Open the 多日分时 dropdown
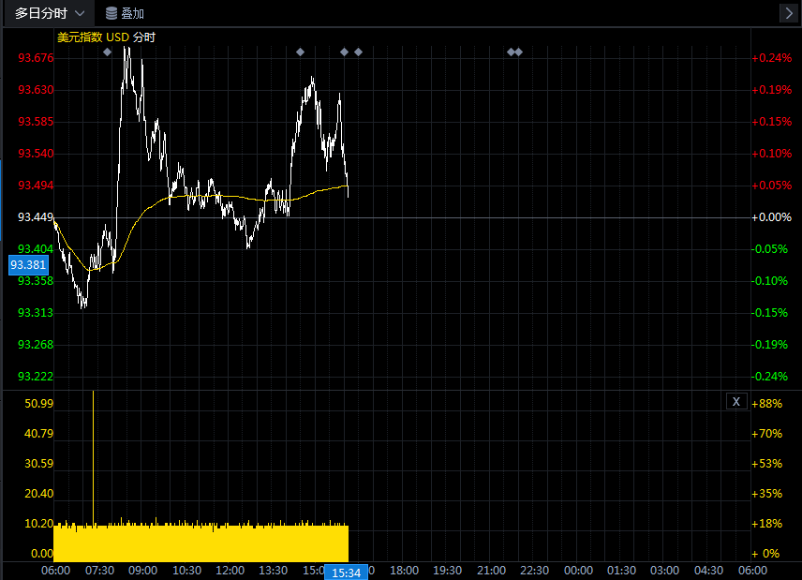Viewport: 802px width, 580px height. coord(52,13)
